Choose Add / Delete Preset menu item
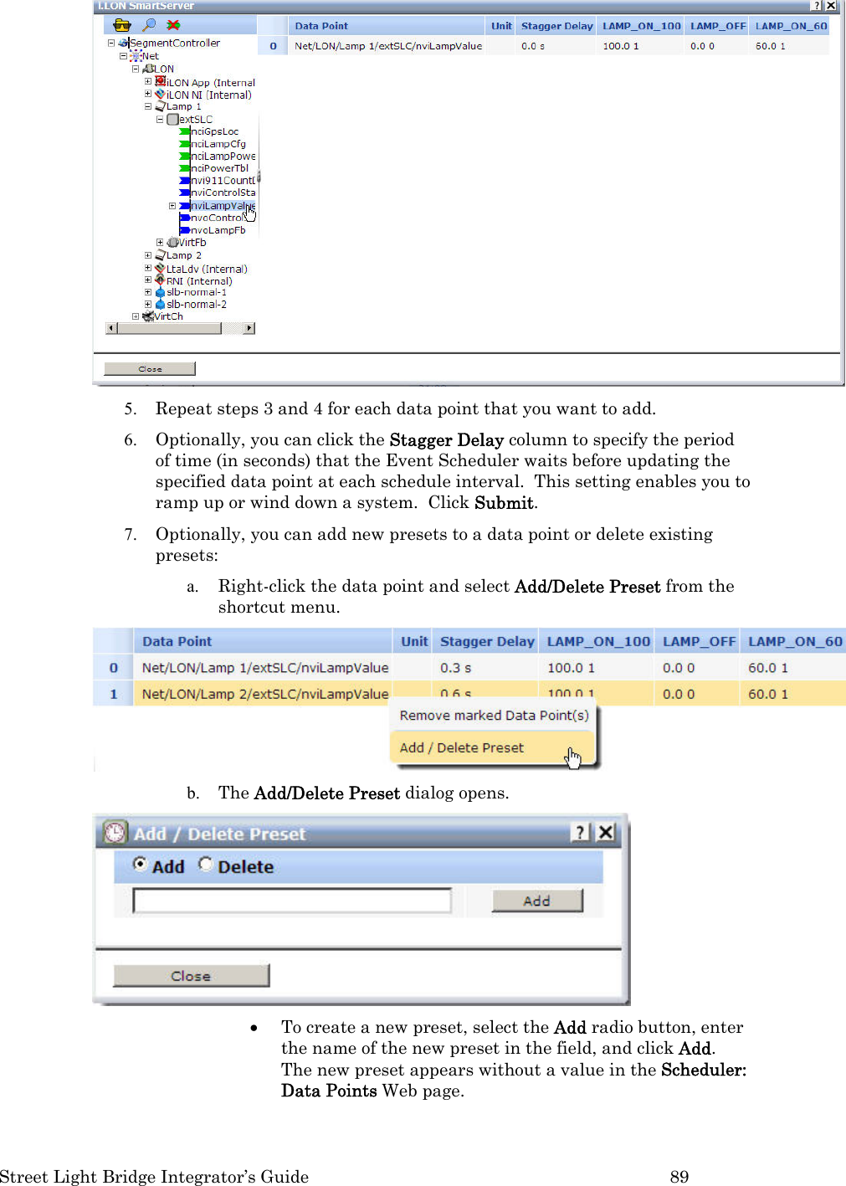Viewport: 846px width, 1186px height. tap(494, 747)
